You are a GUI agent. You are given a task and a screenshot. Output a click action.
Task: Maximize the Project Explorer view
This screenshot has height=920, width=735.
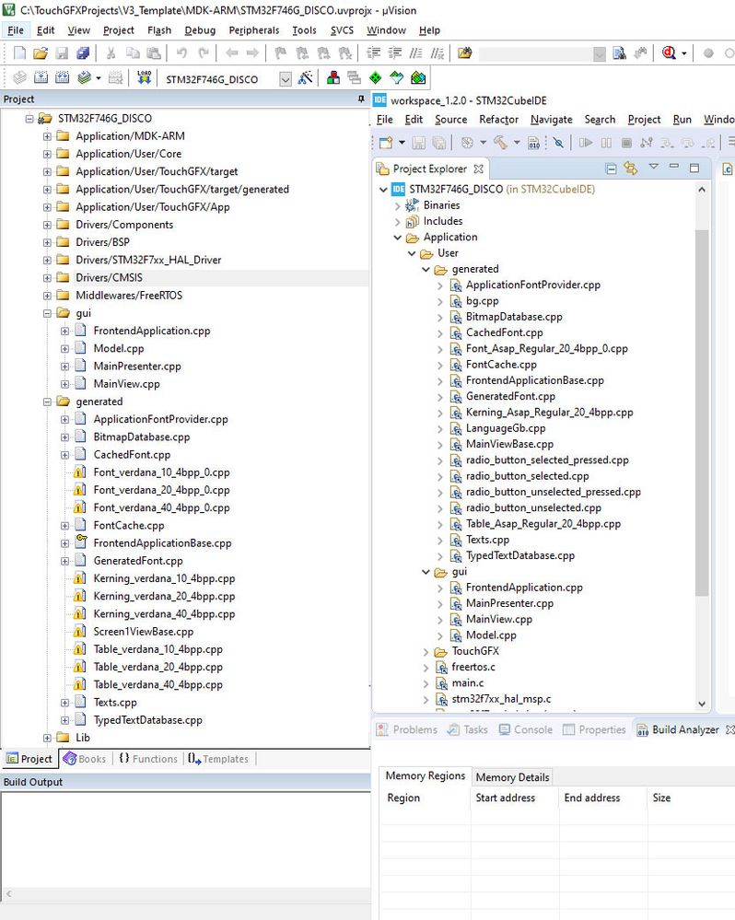coord(694,169)
